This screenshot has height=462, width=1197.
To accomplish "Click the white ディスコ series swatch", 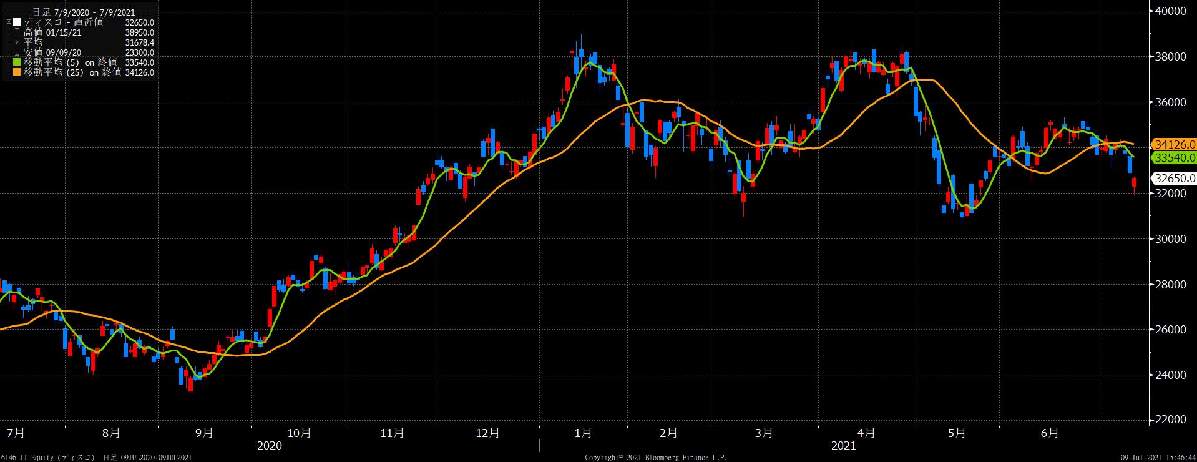I will [x=17, y=22].
